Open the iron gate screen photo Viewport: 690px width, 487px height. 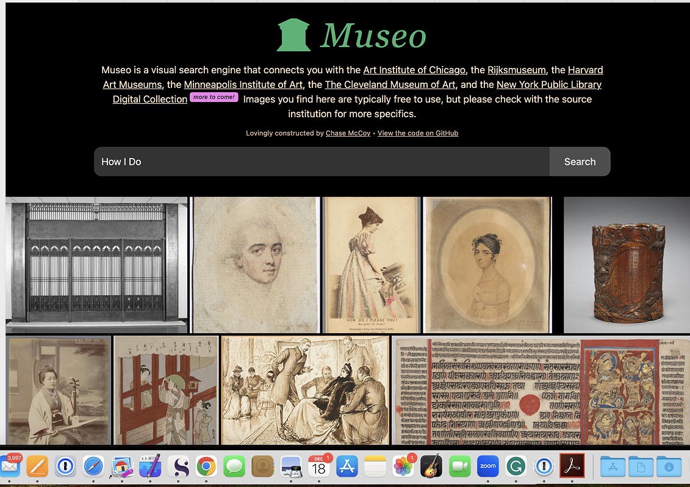click(x=96, y=265)
